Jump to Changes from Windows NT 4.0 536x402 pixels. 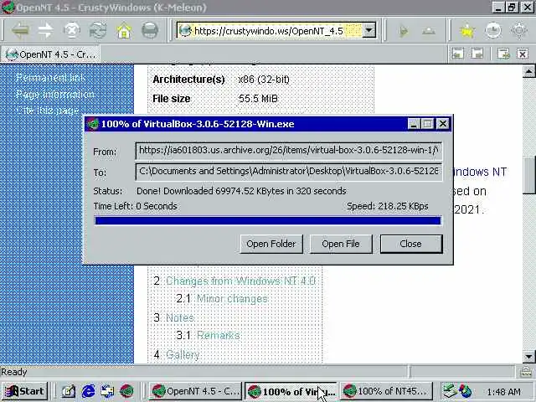tap(240, 281)
